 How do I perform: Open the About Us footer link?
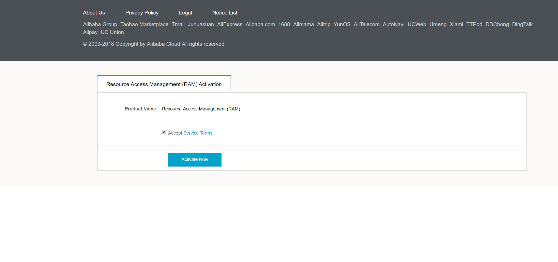[x=94, y=13]
